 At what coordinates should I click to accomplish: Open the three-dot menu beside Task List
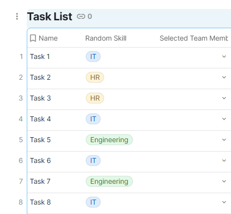click(17, 16)
